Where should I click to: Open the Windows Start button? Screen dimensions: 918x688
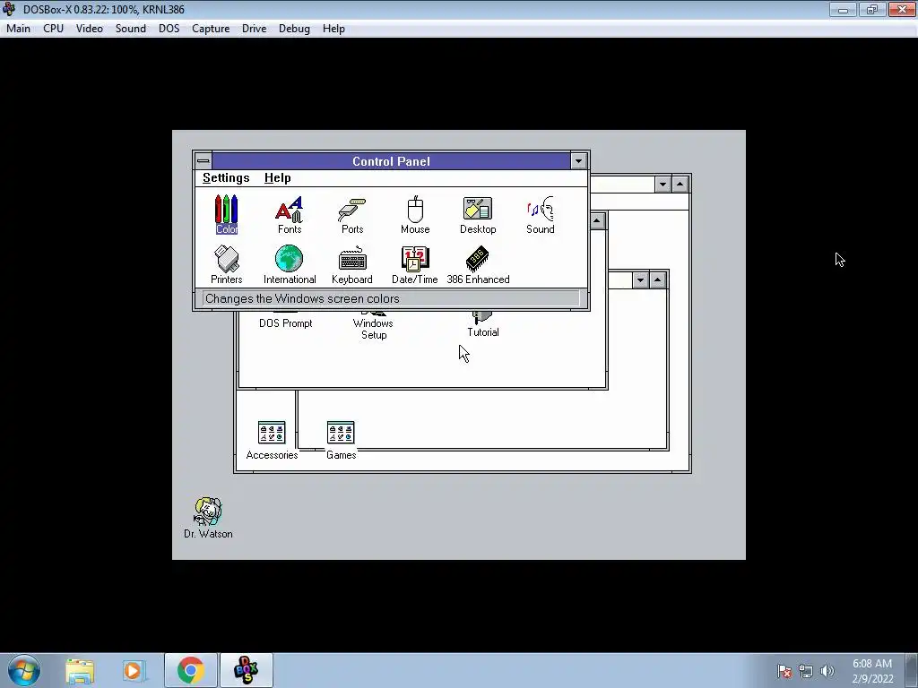(x=24, y=670)
